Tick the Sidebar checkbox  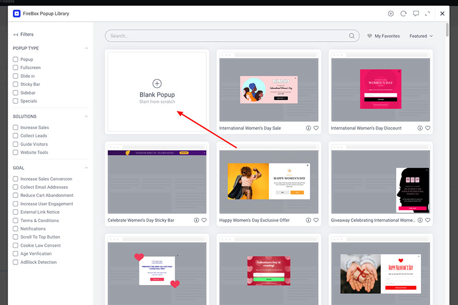[15, 93]
